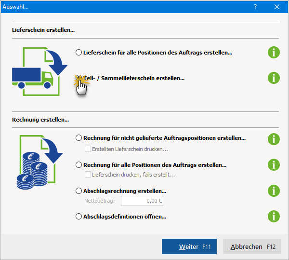Pick Abschlagsdefinitionen öffnen radio button
Viewport: 289px width, 260px height.
(x=79, y=217)
